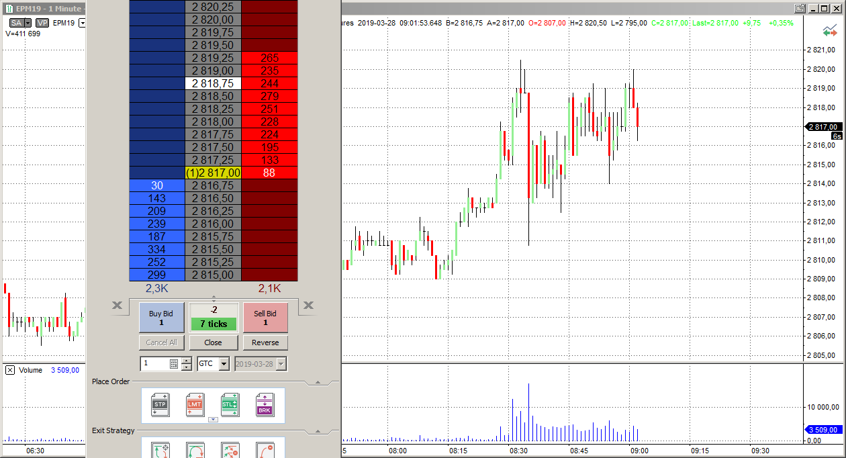The width and height of the screenshot is (846, 458).
Task: Click bid size 30 at 2 816,75
Action: 157,185
